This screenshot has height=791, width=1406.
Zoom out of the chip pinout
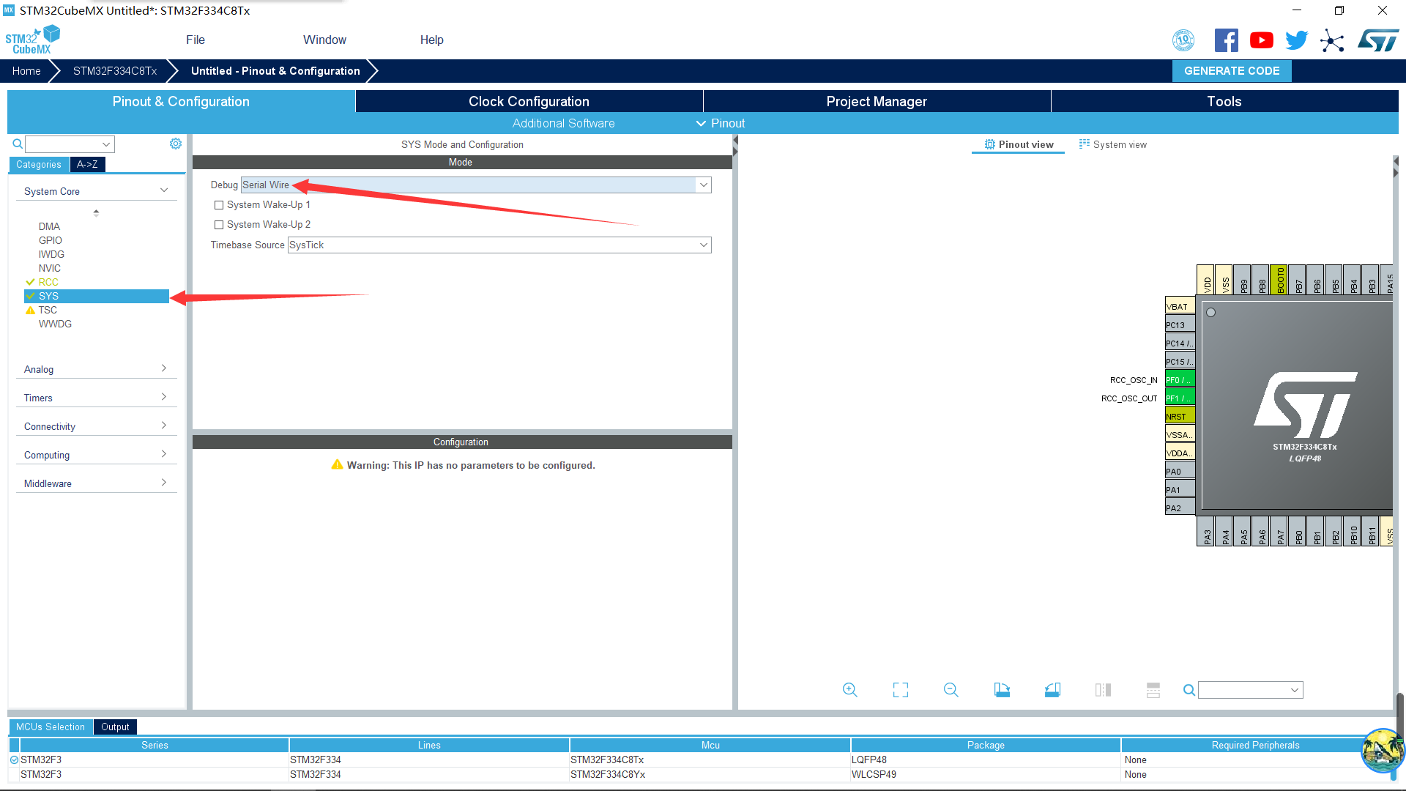(x=951, y=690)
